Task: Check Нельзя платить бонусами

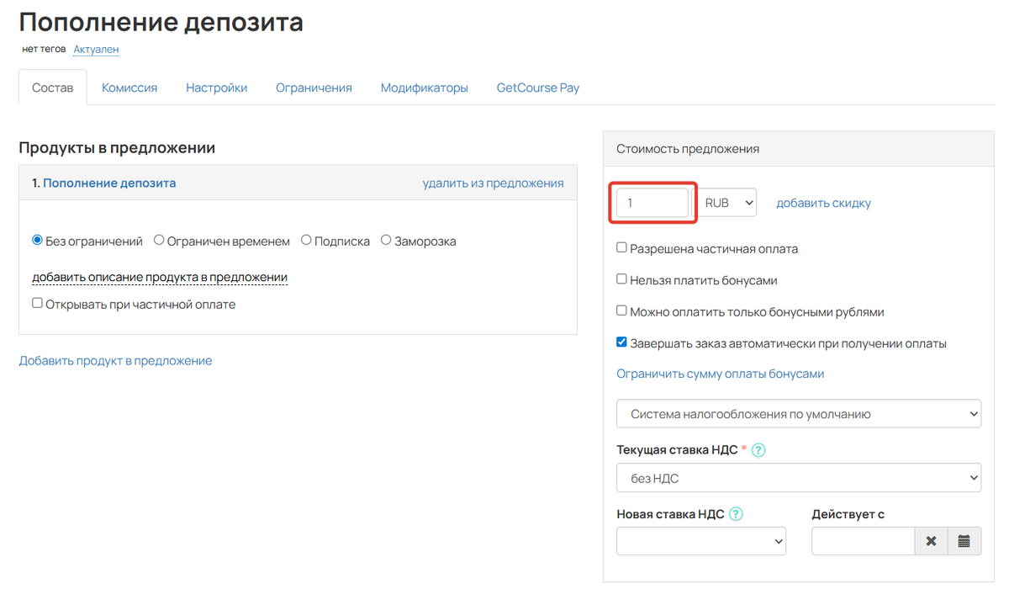Action: click(x=621, y=280)
